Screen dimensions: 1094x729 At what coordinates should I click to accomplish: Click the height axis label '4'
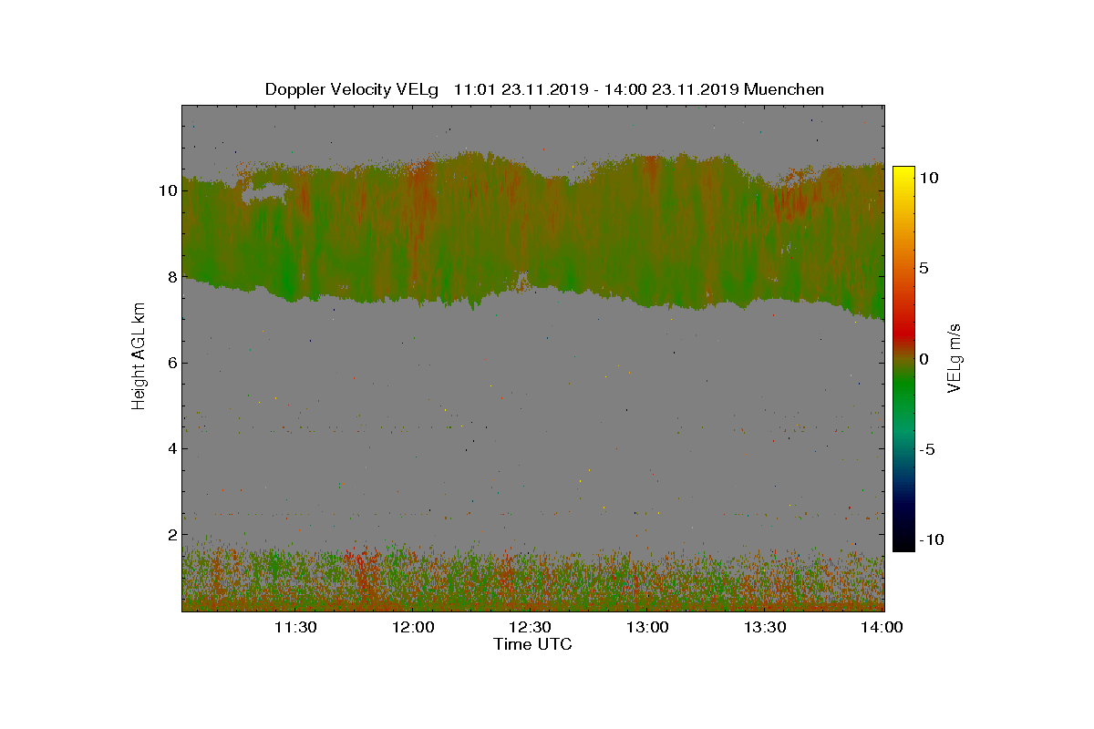pyautogui.click(x=170, y=448)
